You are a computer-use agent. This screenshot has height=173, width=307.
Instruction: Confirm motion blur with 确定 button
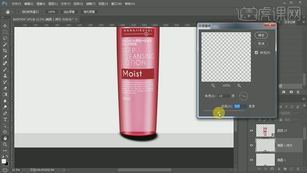click(x=261, y=35)
